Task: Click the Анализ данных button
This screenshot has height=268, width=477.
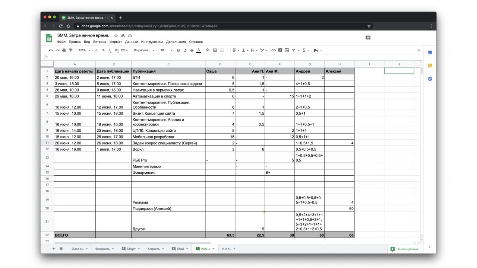Action: 405,249
